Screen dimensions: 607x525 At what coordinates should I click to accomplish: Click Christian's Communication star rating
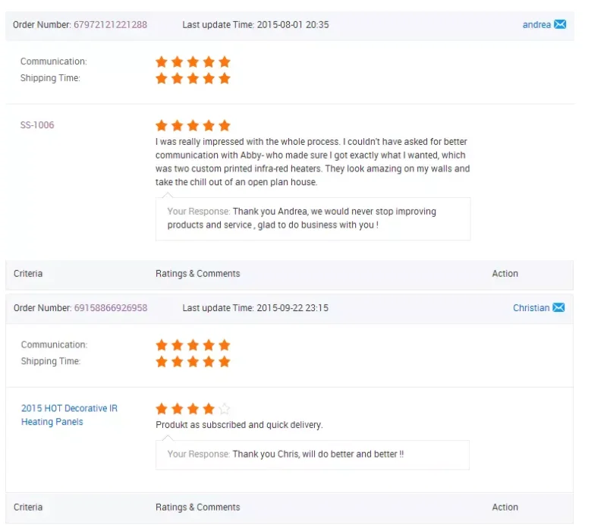[193, 345]
